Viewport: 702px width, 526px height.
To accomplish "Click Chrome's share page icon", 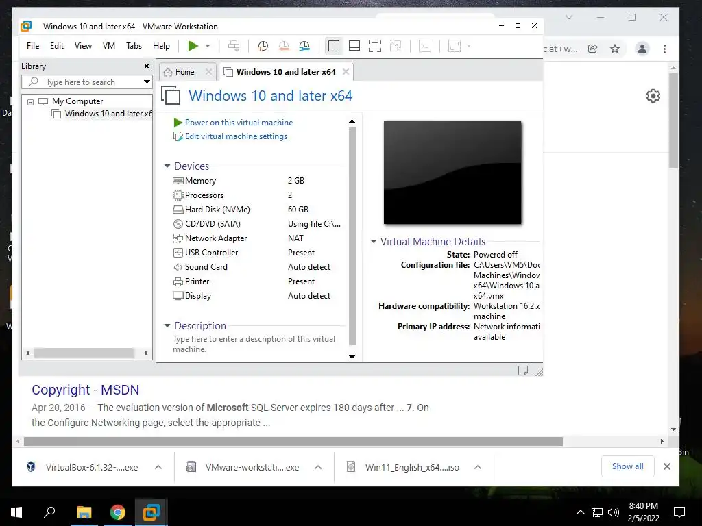I will tap(593, 49).
